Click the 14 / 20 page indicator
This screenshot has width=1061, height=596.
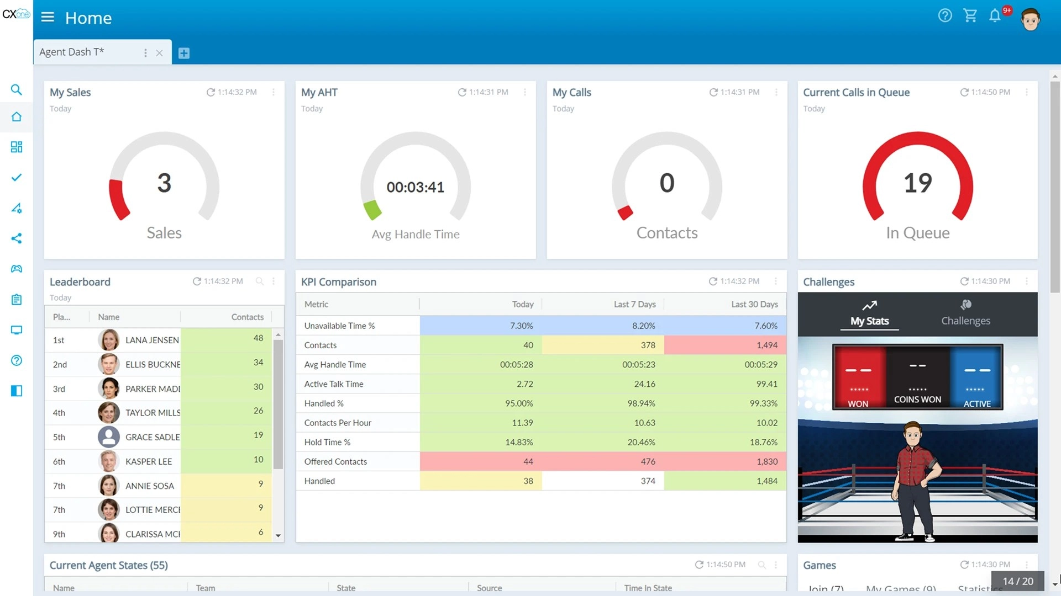(x=1018, y=581)
